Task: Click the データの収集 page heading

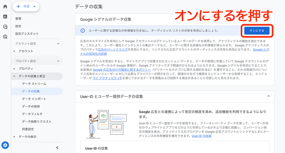Action: click(x=89, y=7)
